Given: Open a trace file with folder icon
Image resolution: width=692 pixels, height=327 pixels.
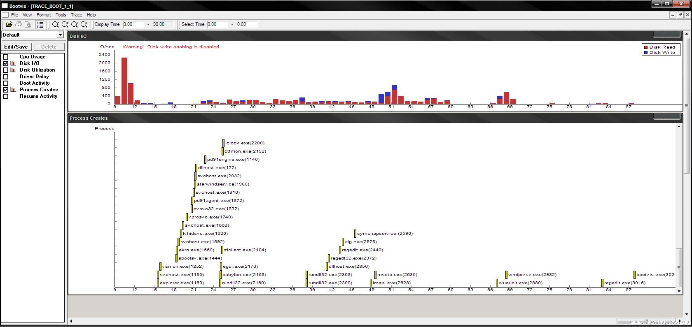Looking at the screenshot, I should [9, 25].
